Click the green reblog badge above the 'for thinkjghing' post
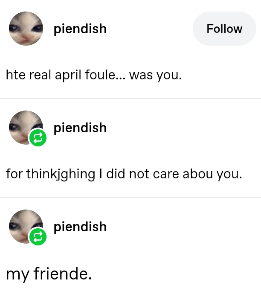This screenshot has height=291, width=261. click(x=37, y=138)
